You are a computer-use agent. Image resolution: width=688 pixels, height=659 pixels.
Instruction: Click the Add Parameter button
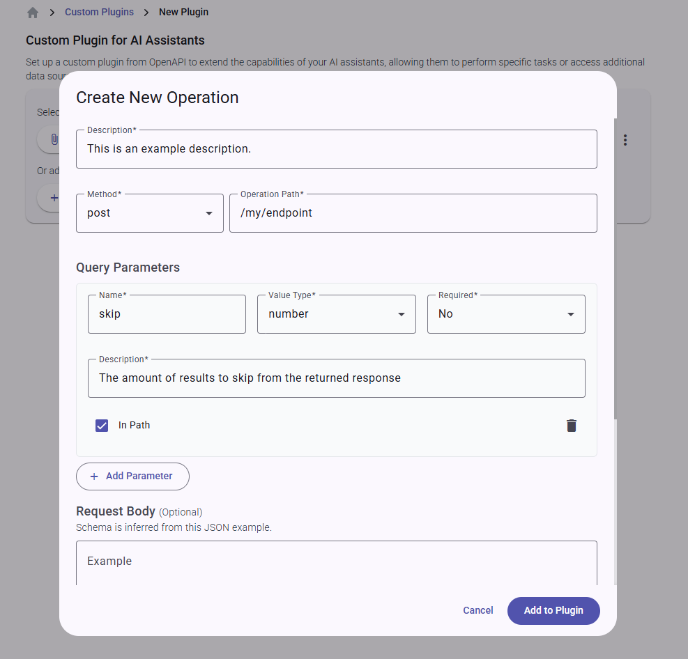pyautogui.click(x=133, y=476)
